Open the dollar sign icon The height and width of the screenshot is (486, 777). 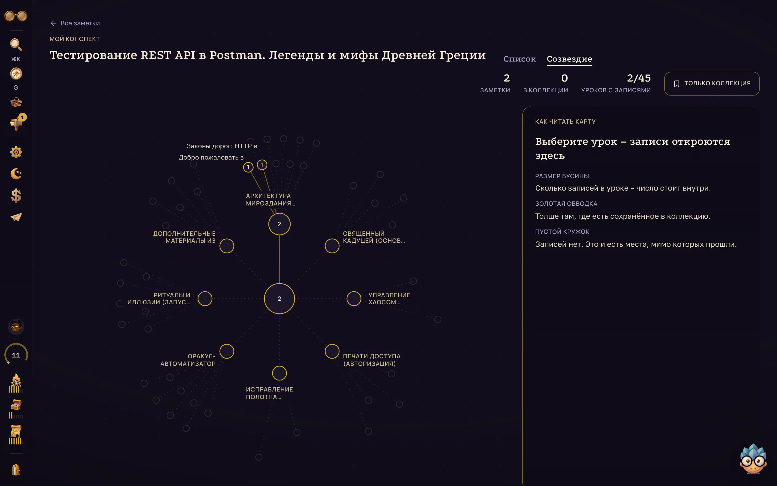pyautogui.click(x=16, y=195)
